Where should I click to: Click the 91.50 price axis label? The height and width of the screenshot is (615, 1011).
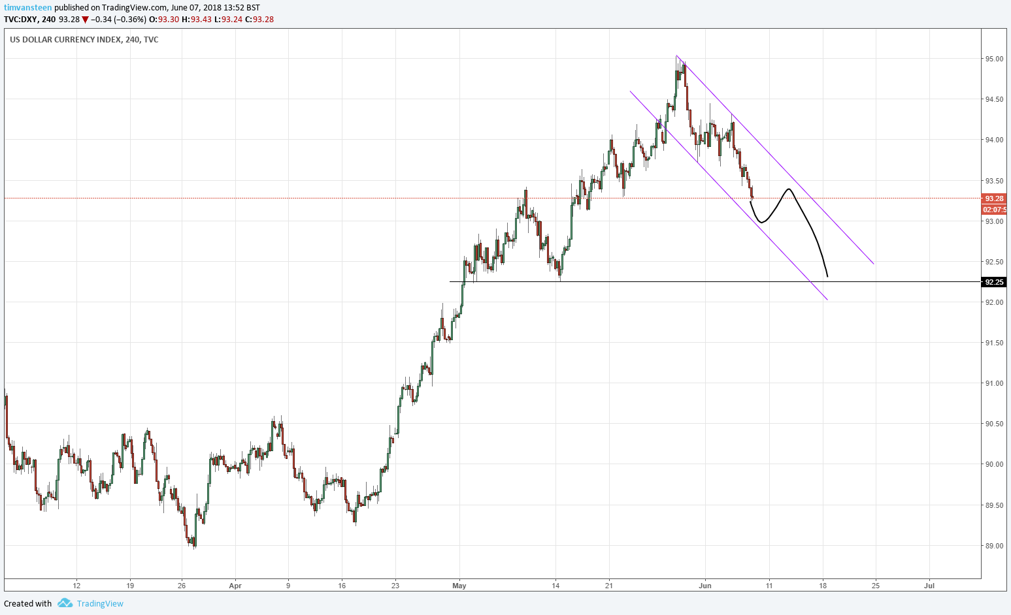[994, 343]
